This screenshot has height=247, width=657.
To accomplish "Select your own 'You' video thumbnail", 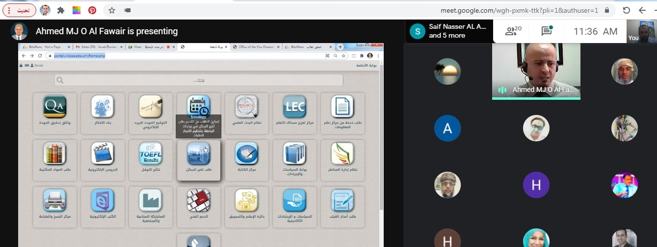I will [642, 31].
